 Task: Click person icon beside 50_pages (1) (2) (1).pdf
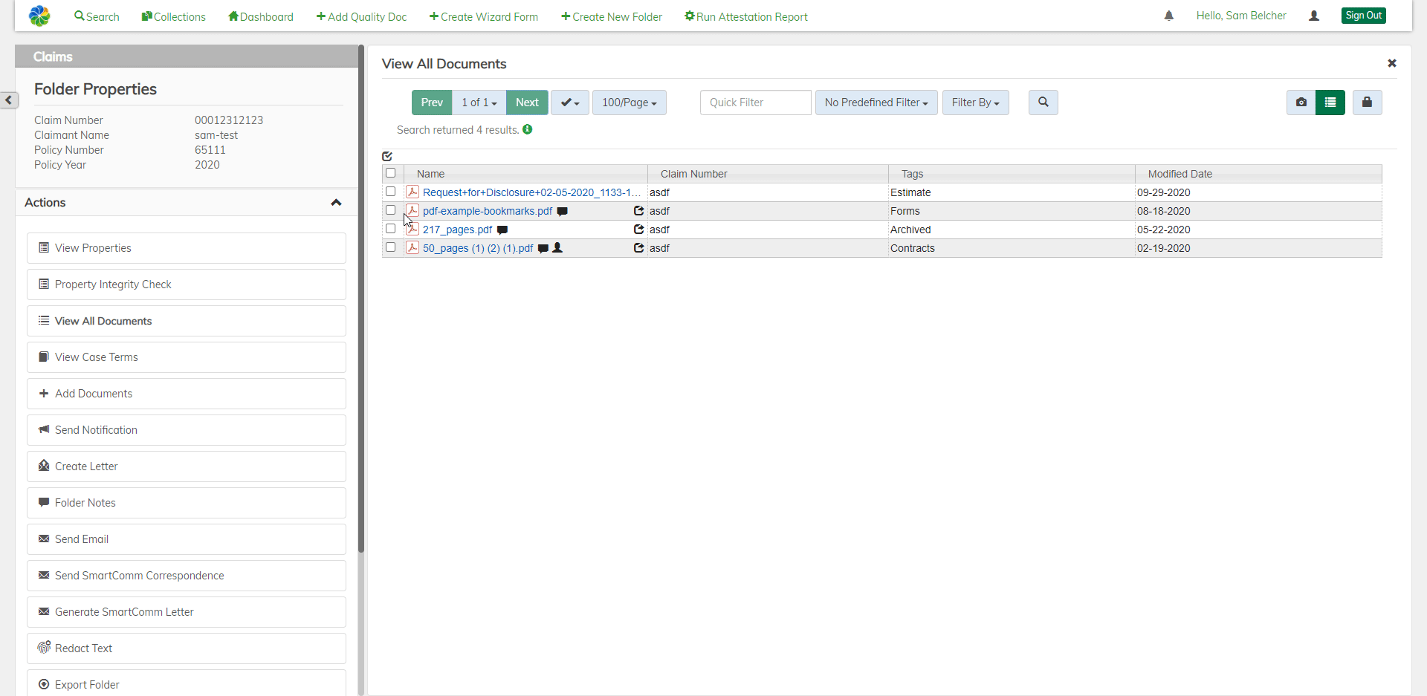tap(558, 248)
